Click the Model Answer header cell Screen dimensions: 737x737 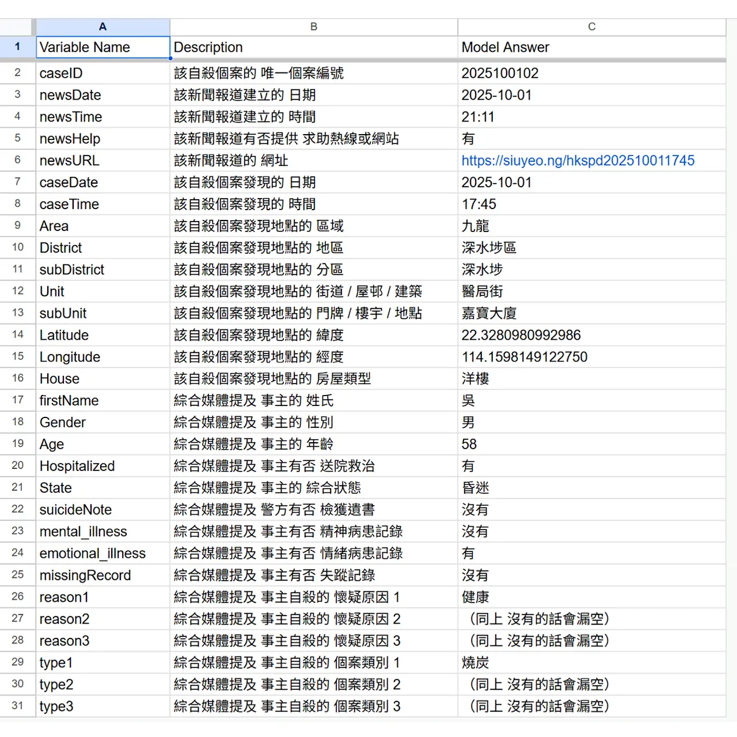click(x=591, y=47)
